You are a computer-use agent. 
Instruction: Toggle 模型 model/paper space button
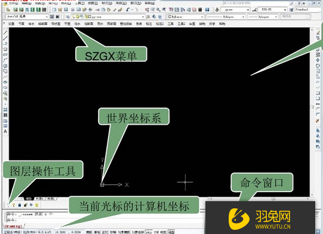[x=171, y=232]
